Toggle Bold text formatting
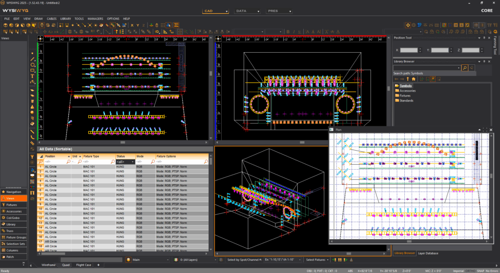Viewport: 500px width, 273px height. tap(288, 32)
